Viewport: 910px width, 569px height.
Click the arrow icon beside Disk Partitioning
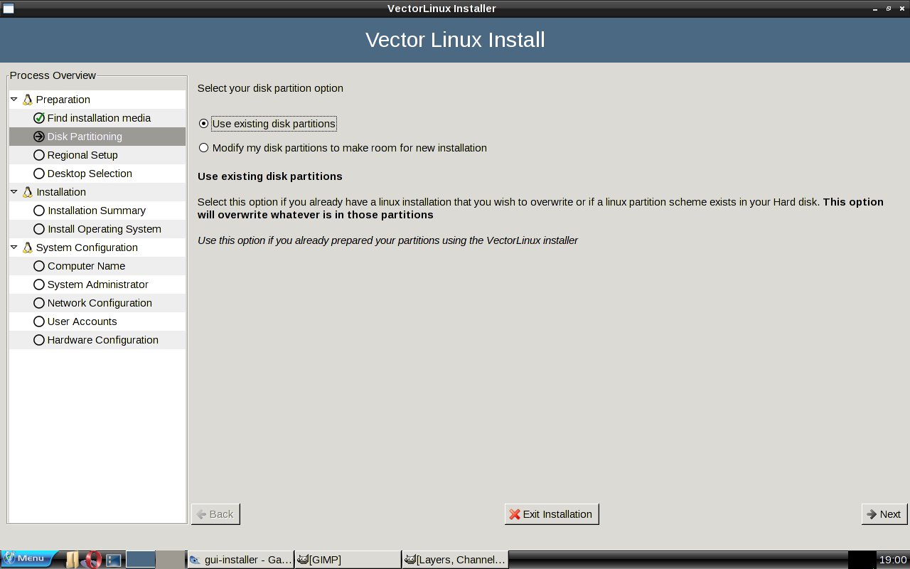pos(39,137)
